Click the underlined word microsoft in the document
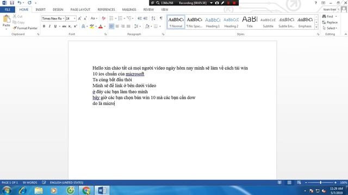This screenshot has width=348, height=195. tap(135, 74)
